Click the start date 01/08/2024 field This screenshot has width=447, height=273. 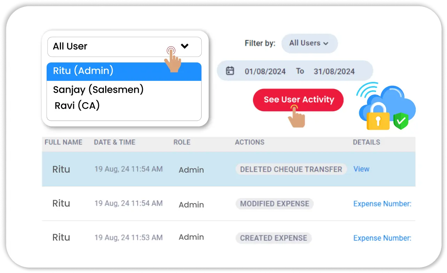(265, 71)
